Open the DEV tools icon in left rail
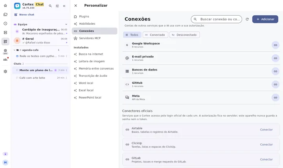The height and width of the screenshot is (168, 283). pyautogui.click(x=6, y=51)
